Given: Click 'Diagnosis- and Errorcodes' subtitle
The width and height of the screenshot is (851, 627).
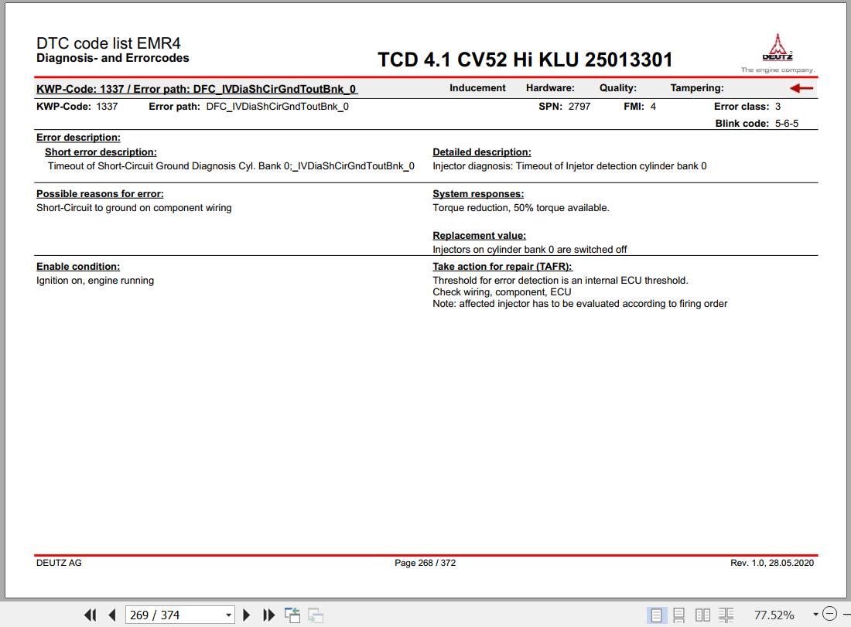Looking at the screenshot, I should point(113,58).
